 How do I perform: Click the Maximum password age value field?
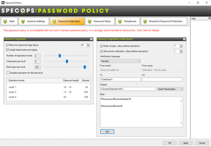tap(84, 45)
